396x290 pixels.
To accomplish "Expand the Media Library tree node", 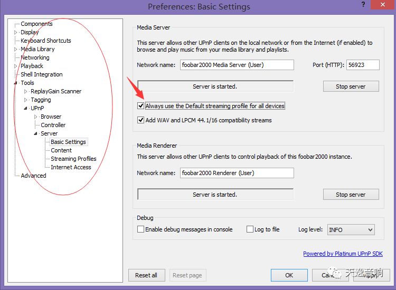I will (x=16, y=49).
